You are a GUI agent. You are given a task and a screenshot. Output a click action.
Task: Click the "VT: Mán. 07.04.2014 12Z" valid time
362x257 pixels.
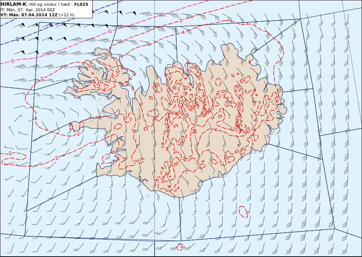point(29,15)
